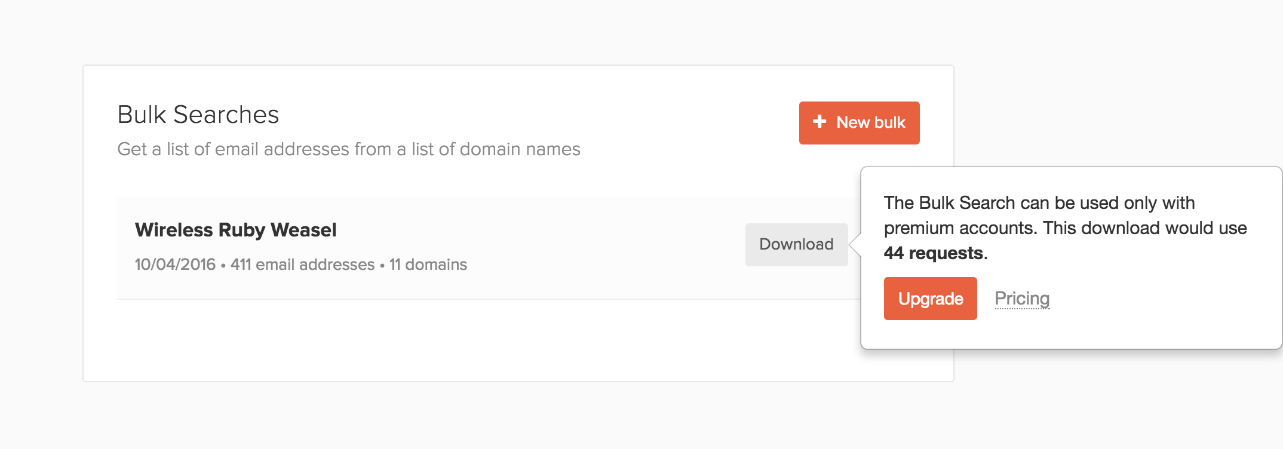Viewport: 1283px width, 449px height.
Task: Select the Wireless Ruby Weasel bulk title
Action: [235, 230]
